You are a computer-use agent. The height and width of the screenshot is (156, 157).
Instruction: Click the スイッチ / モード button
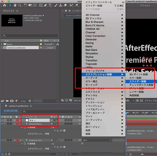64,154
